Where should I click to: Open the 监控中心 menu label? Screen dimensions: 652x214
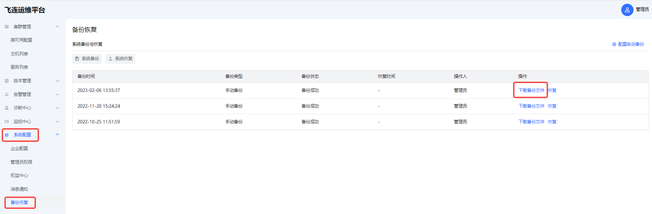(x=22, y=121)
